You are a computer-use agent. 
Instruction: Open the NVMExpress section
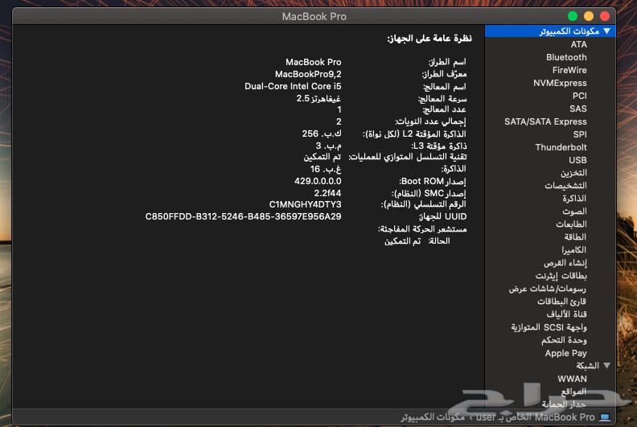click(560, 84)
